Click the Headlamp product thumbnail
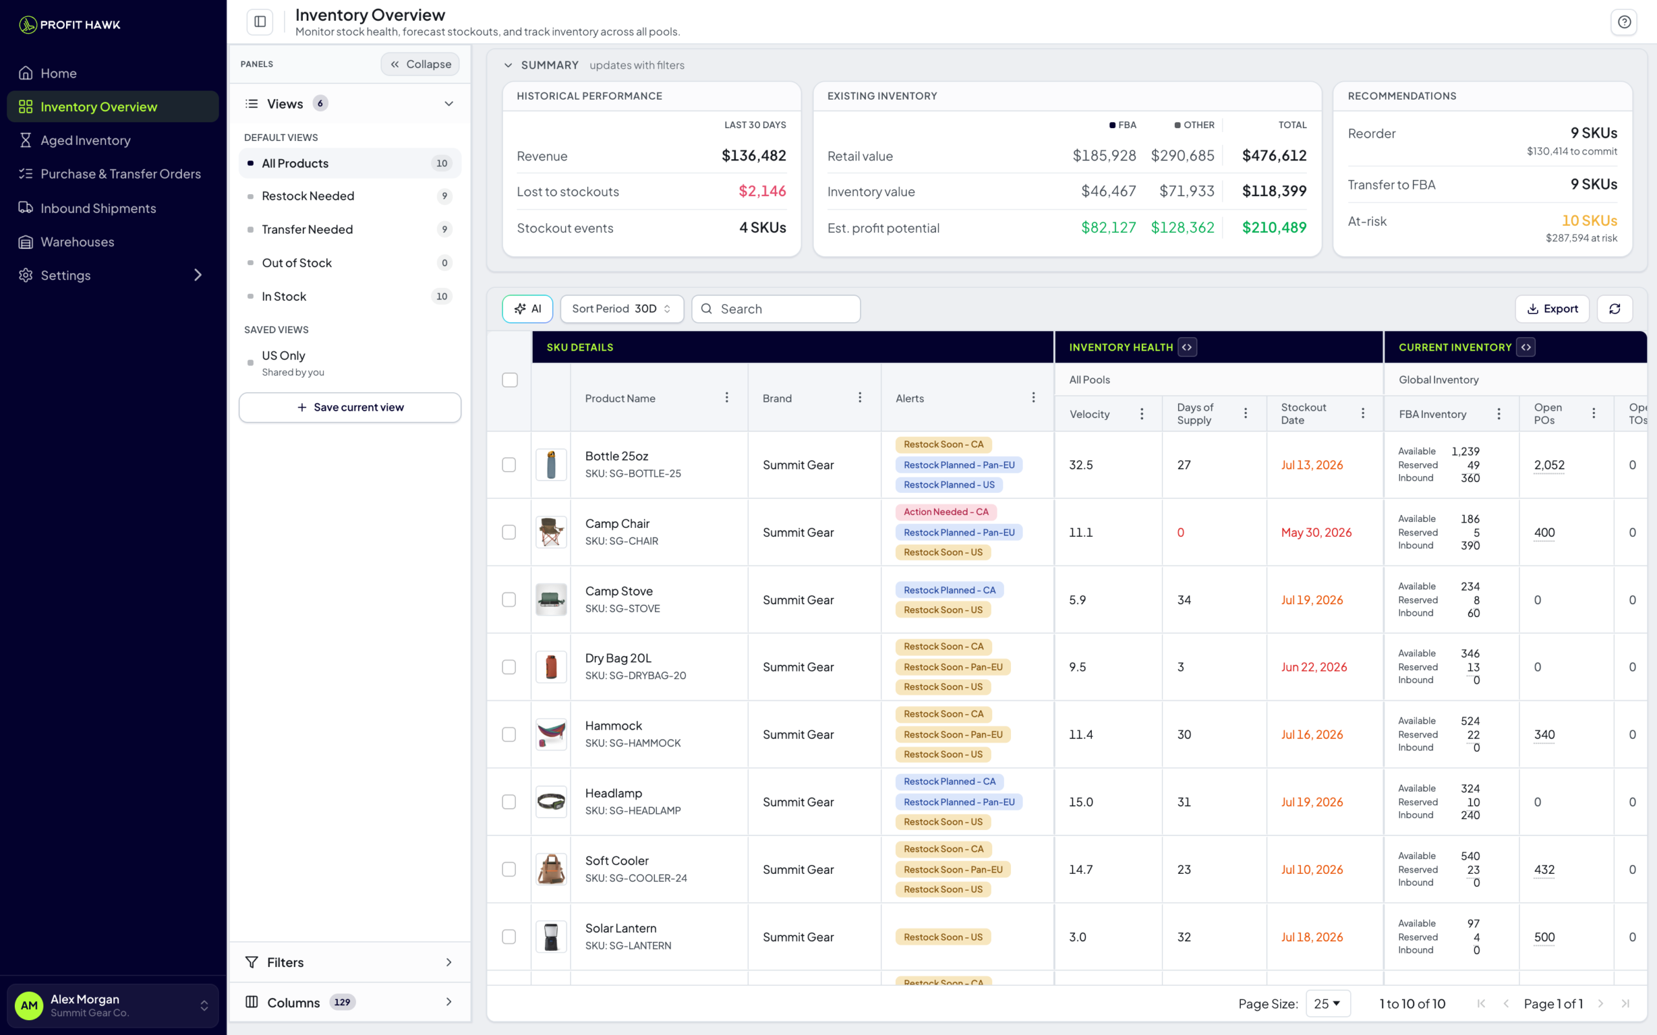Viewport: 1657px width, 1035px height. 551,801
